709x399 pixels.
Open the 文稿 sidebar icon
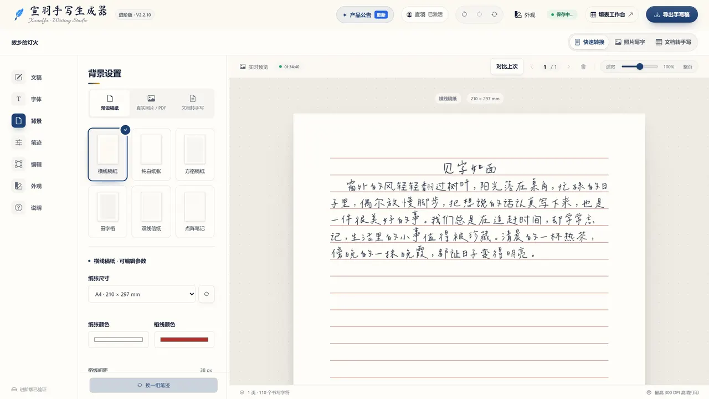(x=18, y=77)
